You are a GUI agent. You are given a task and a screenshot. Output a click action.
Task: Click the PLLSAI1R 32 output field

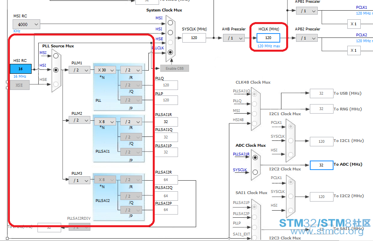coord(166,122)
